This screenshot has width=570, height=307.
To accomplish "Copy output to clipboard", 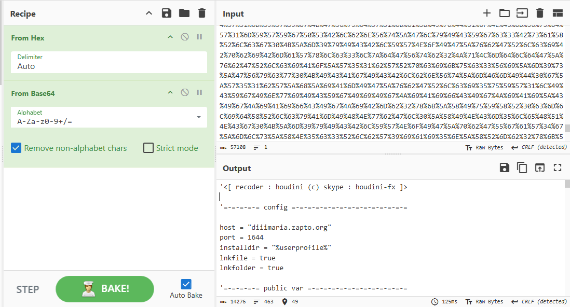I will [522, 168].
